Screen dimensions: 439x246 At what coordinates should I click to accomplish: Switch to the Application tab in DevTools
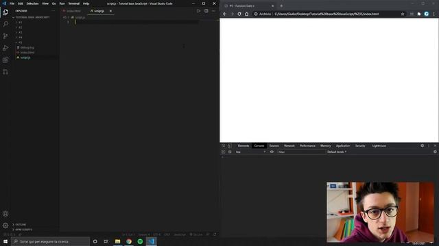point(343,146)
